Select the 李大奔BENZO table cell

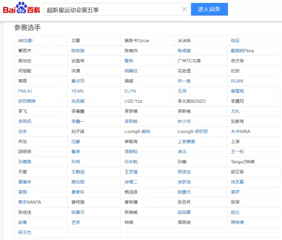[200, 101]
